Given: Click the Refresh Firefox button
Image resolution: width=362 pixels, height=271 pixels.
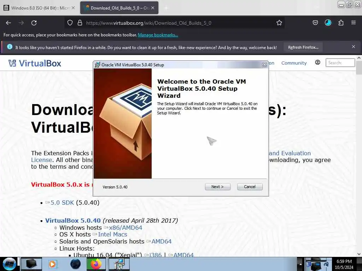Looking at the screenshot, I should (x=303, y=47).
